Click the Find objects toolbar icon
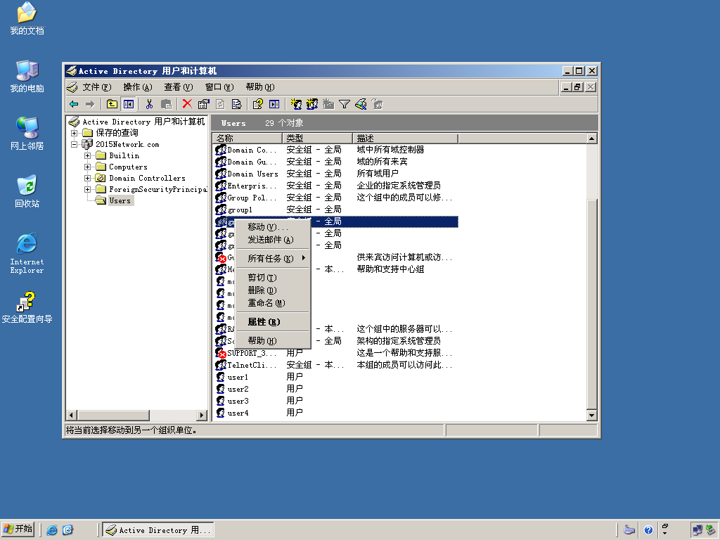This screenshot has width=720, height=540. pos(361,104)
